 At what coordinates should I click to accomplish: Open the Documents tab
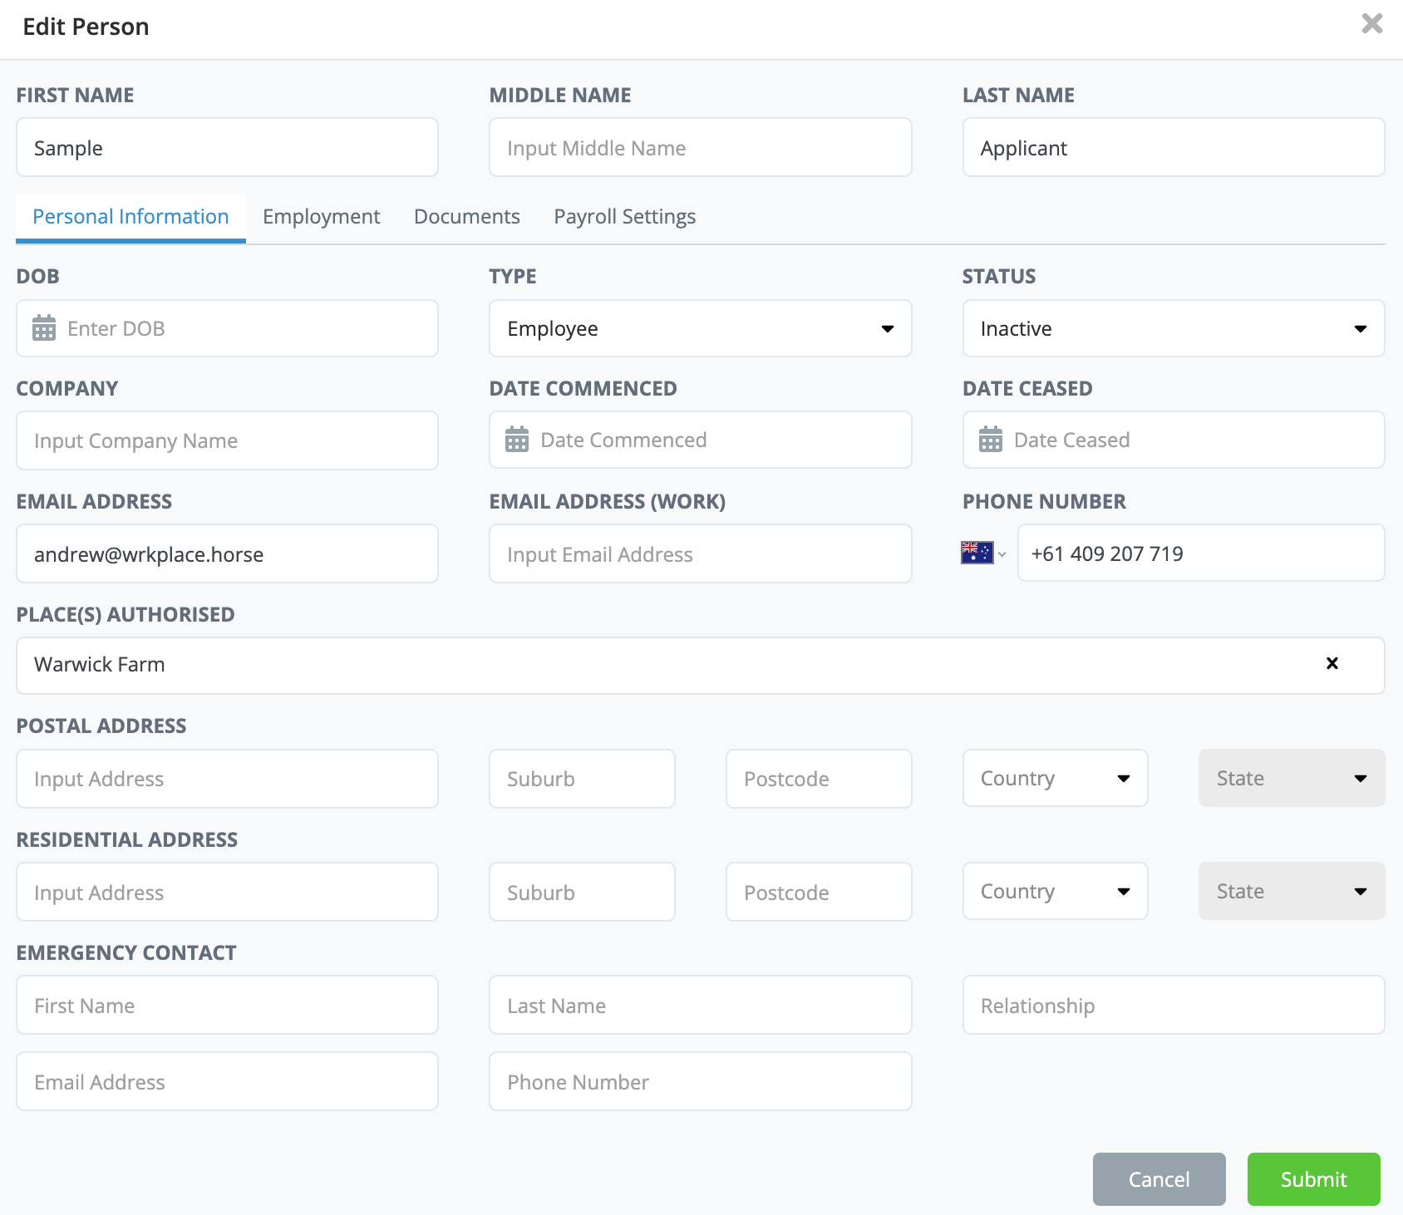(466, 217)
